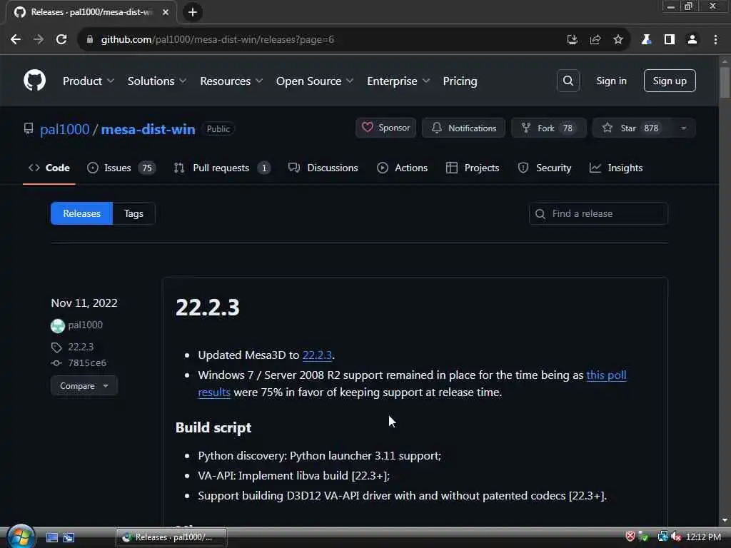
Task: Click the 22.2.3 tag label in sidebar
Action: [x=81, y=347]
